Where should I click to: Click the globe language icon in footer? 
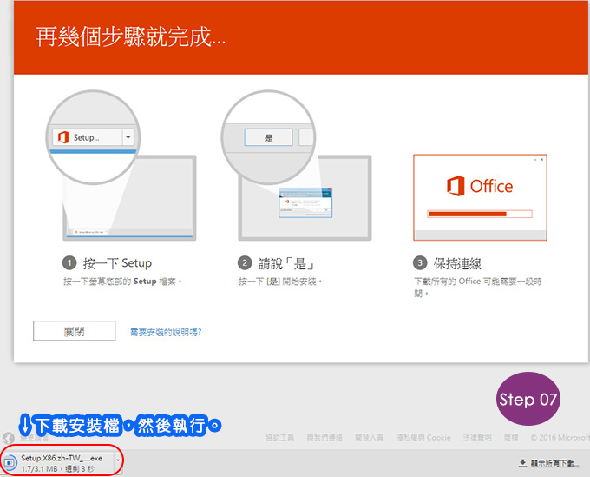pyautogui.click(x=9, y=438)
